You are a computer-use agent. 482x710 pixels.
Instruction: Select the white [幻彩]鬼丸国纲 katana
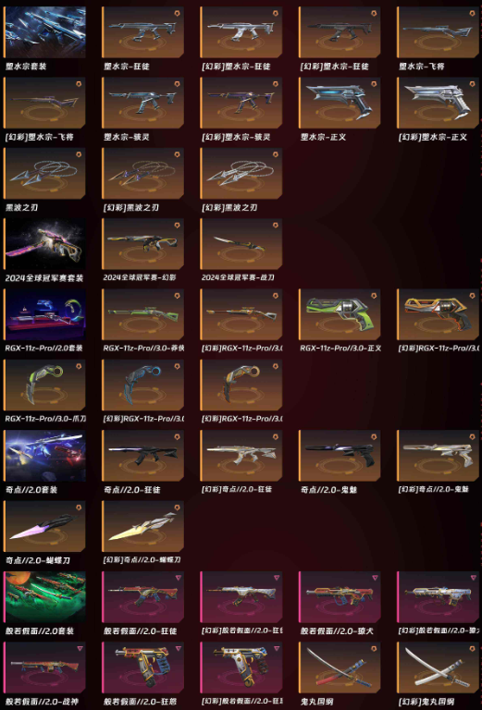[x=439, y=667]
